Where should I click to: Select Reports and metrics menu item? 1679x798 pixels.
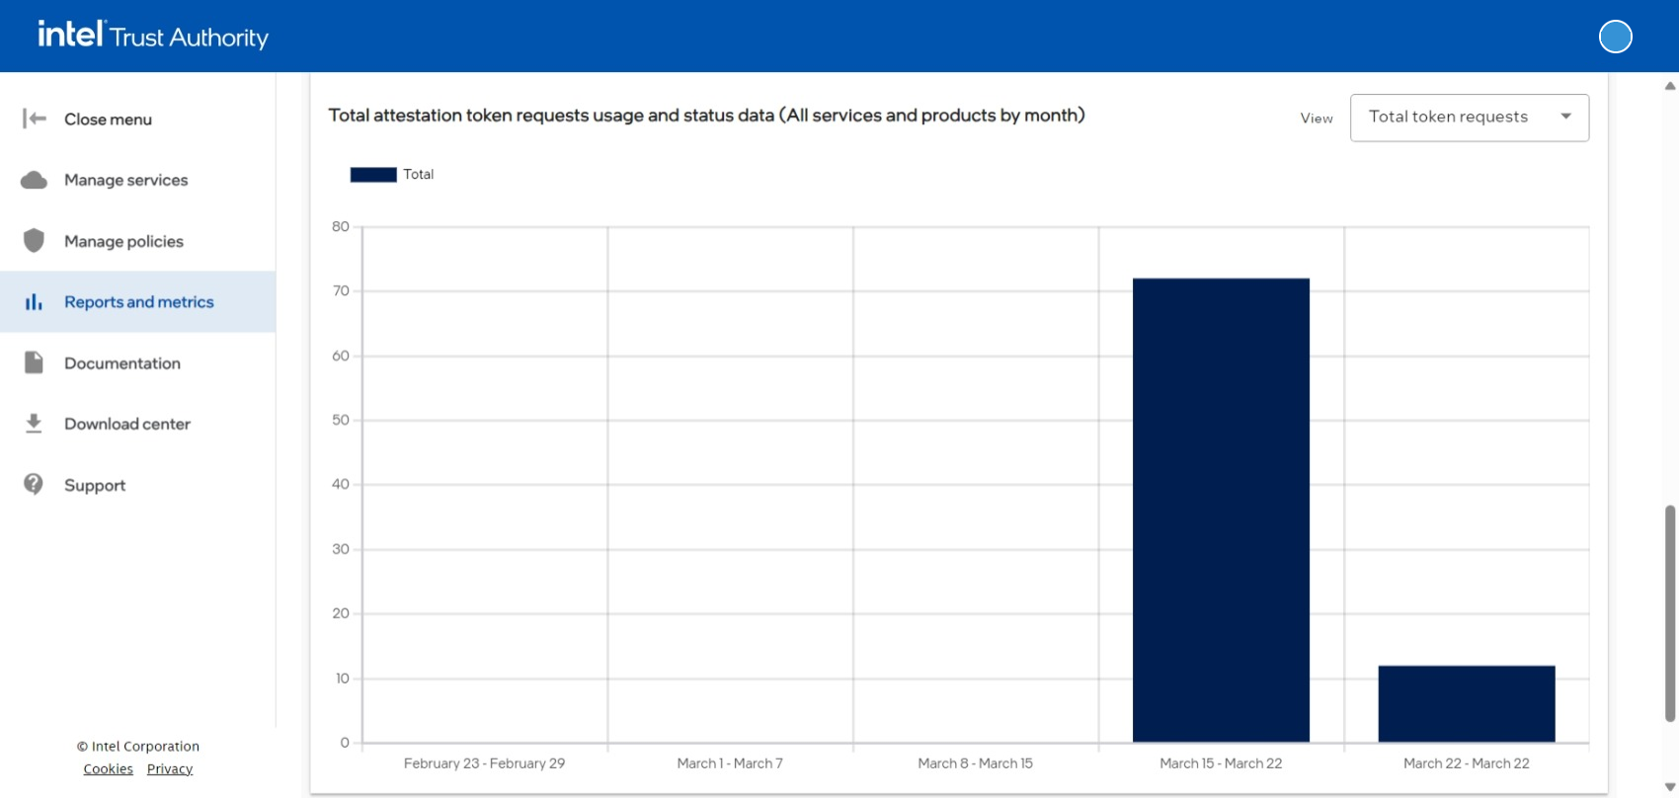click(x=138, y=302)
